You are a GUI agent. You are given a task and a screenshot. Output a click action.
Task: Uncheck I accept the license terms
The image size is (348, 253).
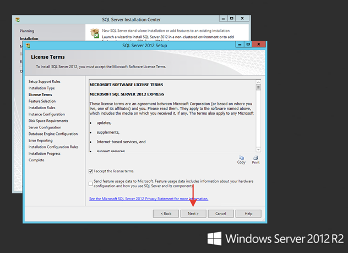coord(90,171)
